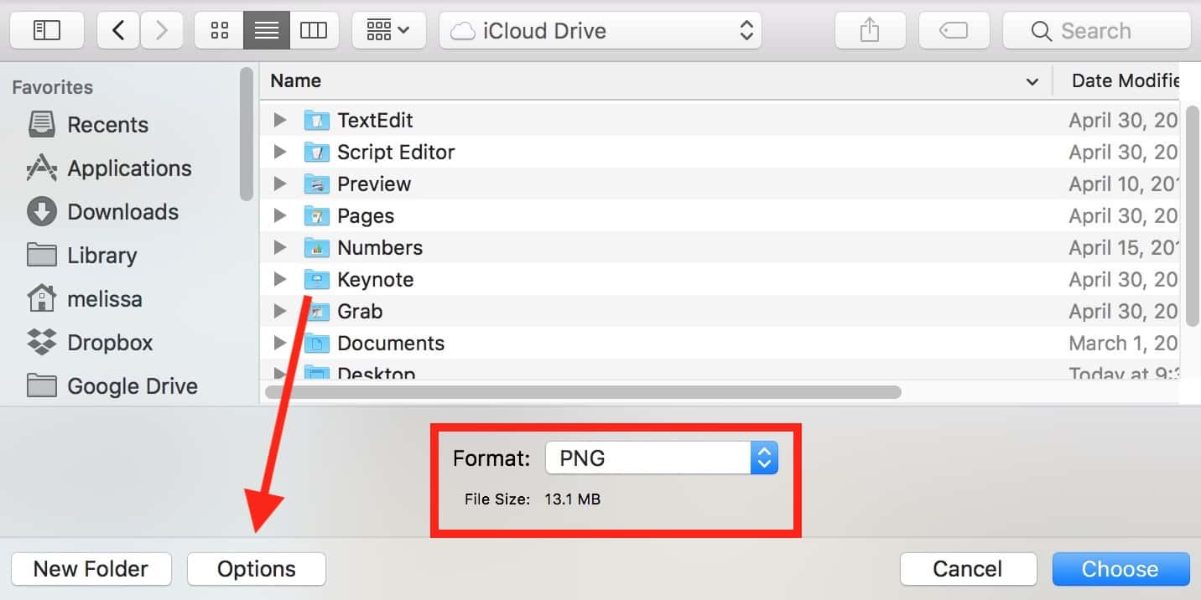1201x600 pixels.
Task: Toggle the sidebar show/hide button
Action: click(47, 31)
